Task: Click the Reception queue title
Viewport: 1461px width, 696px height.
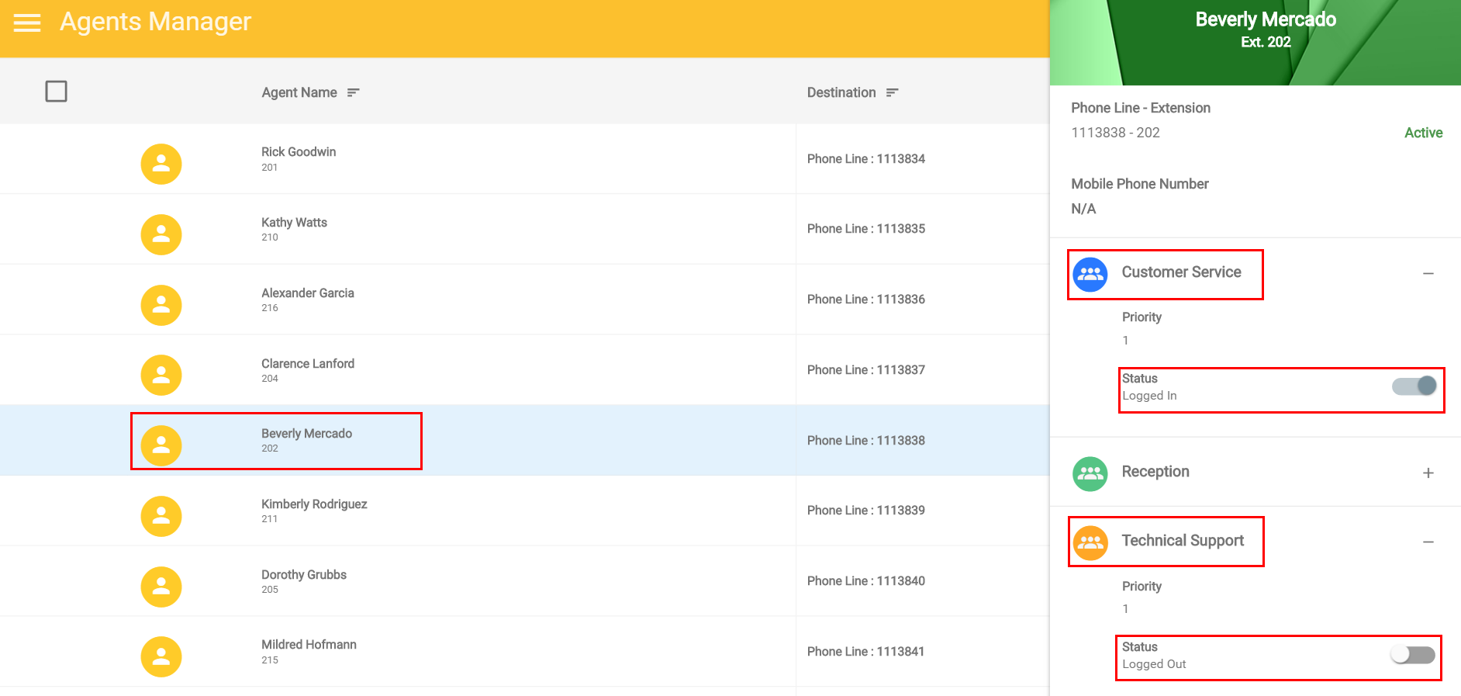Action: (1155, 472)
